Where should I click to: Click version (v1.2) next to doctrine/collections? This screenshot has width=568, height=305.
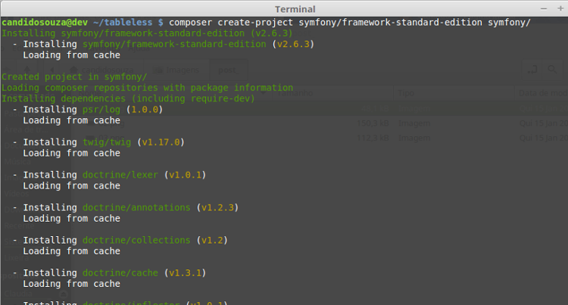coord(212,240)
